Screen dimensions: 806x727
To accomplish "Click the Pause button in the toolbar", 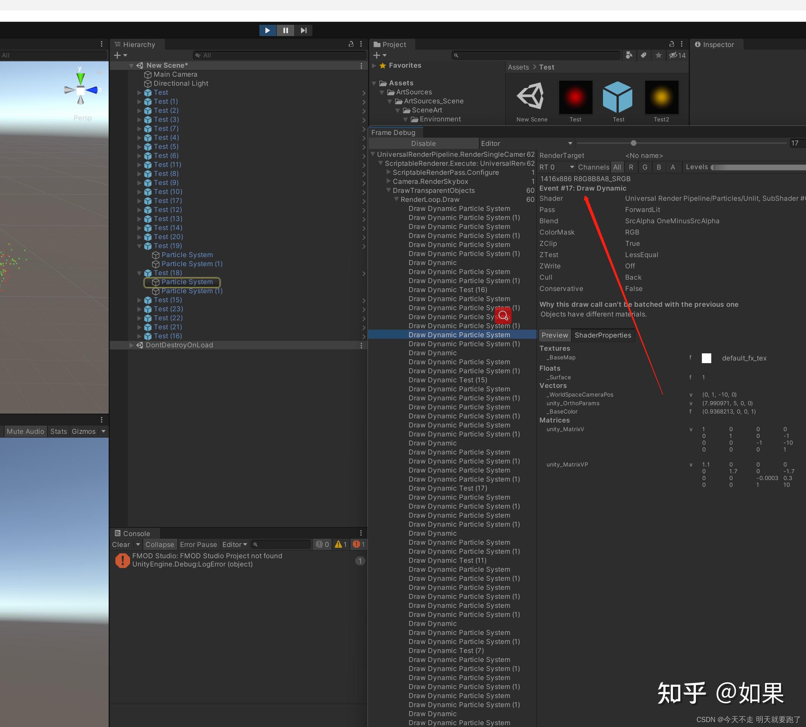I will click(x=286, y=30).
